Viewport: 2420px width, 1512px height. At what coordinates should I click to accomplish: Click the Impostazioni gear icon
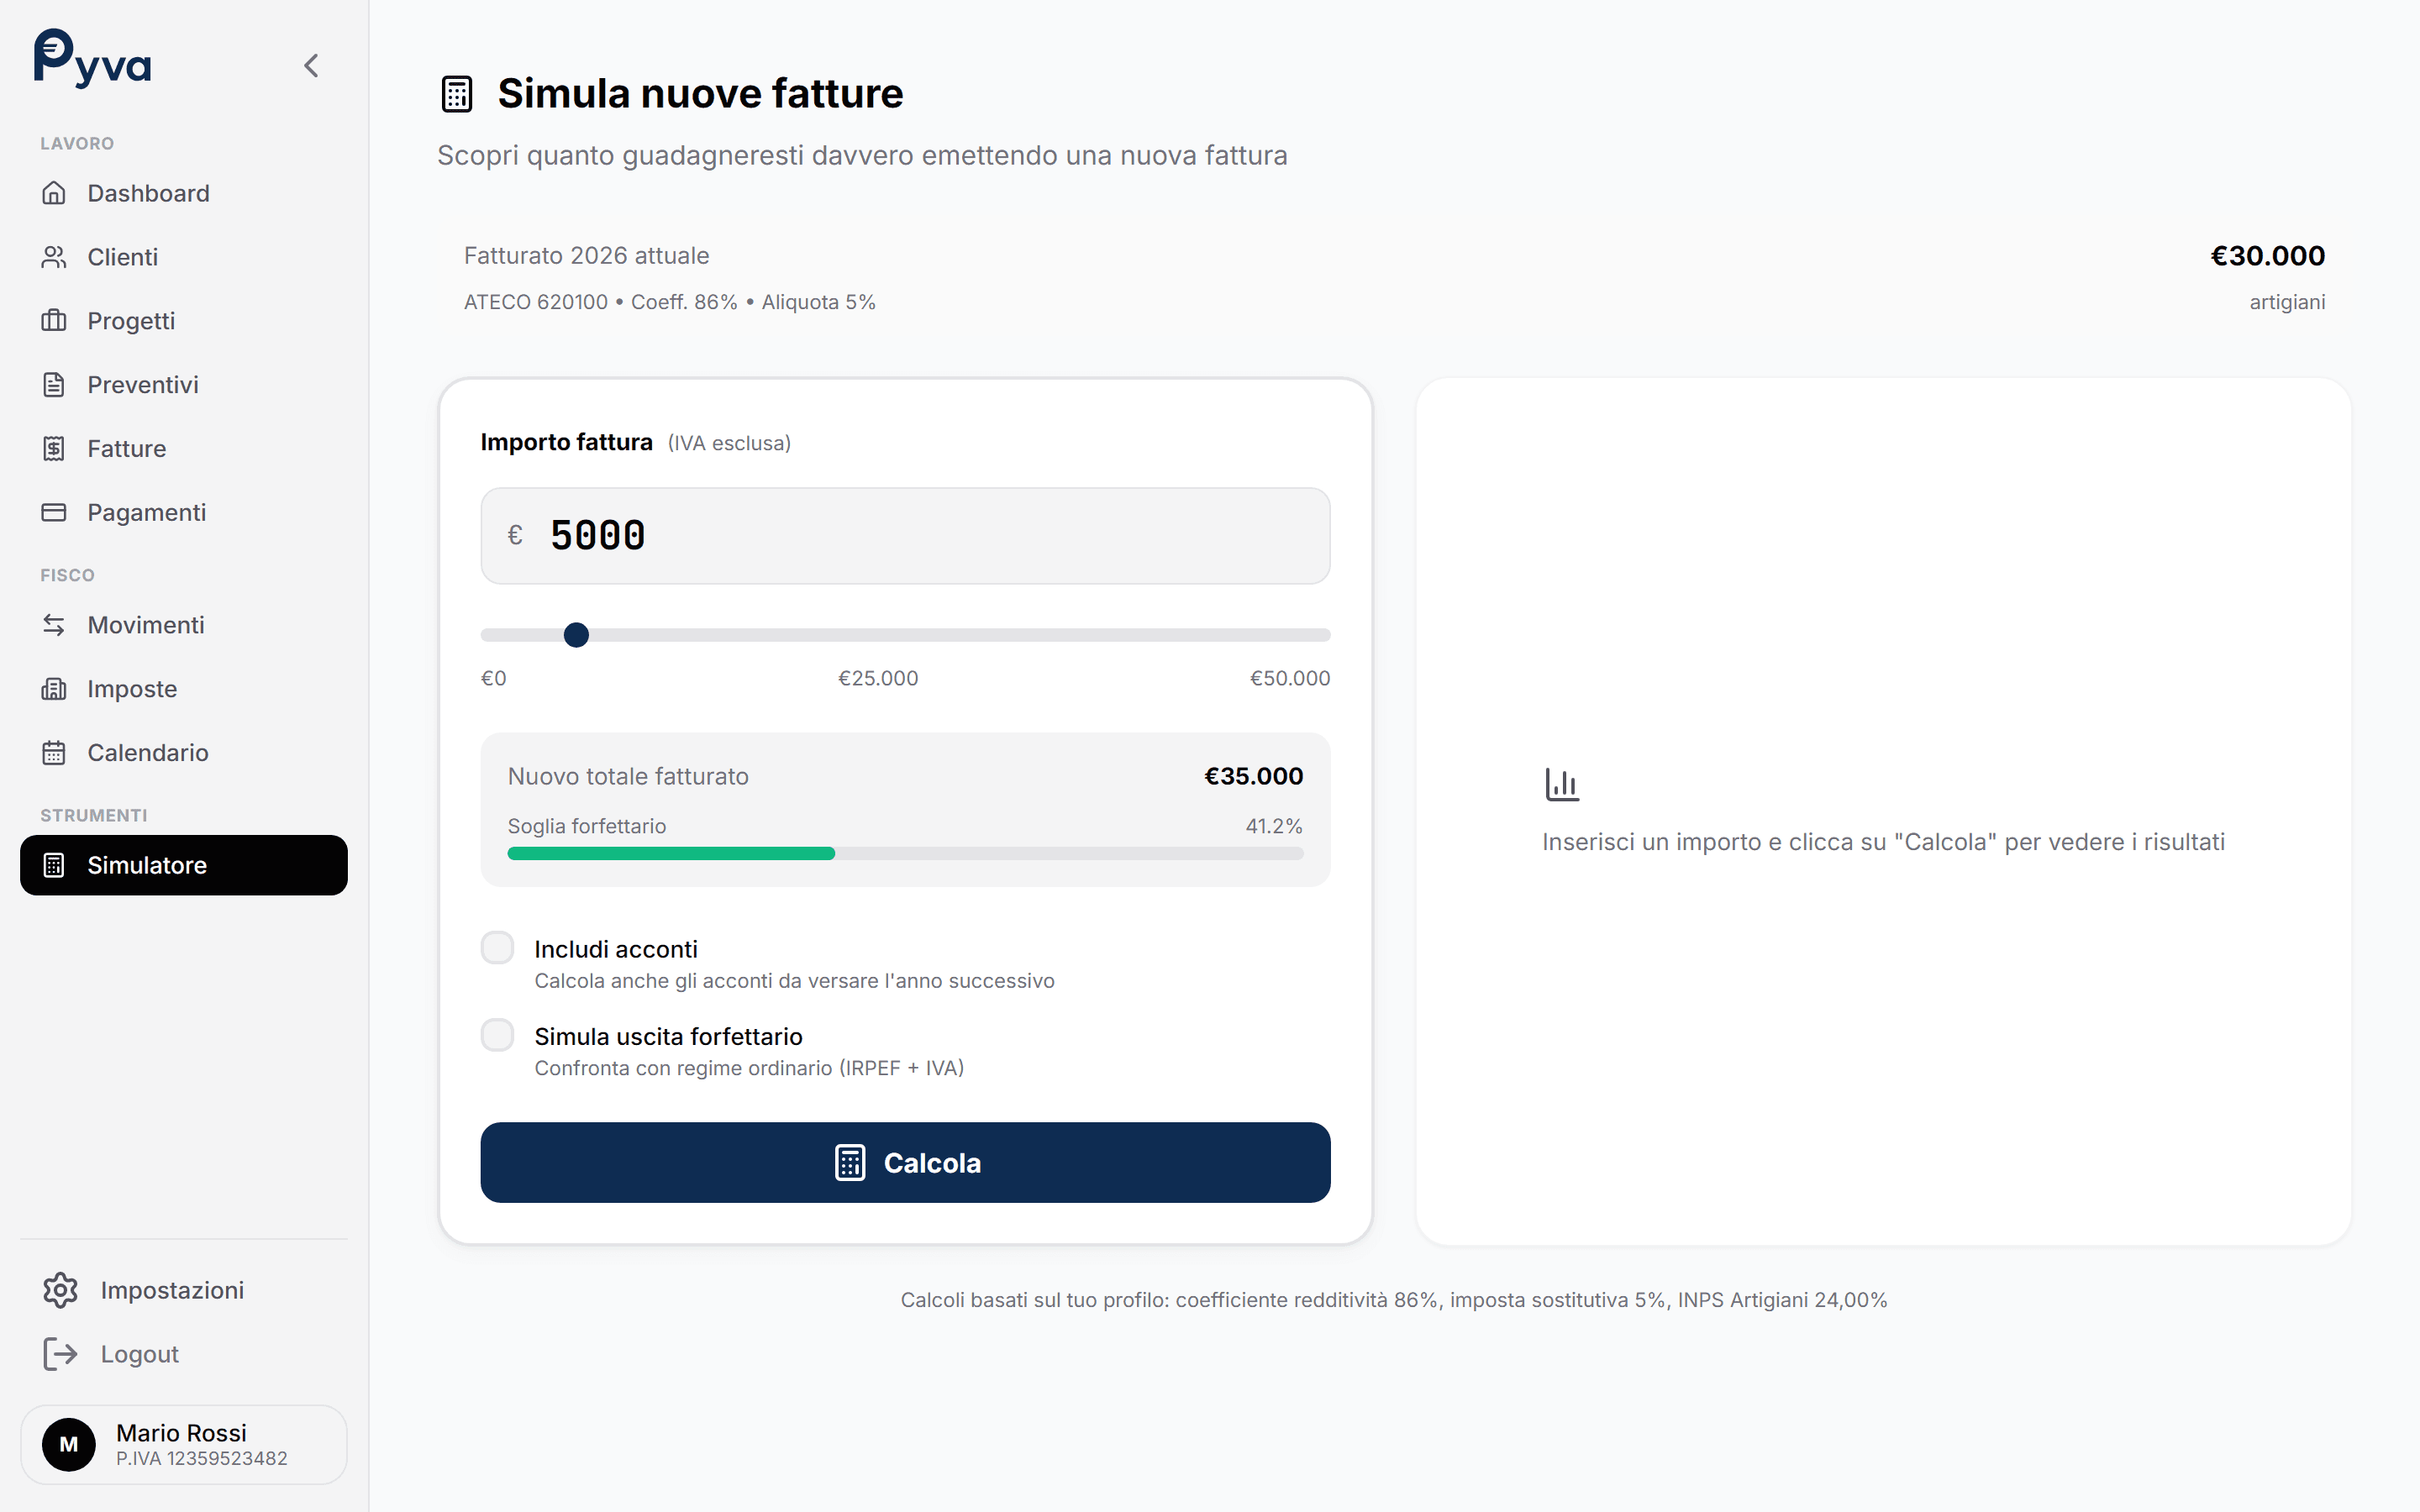click(x=60, y=1290)
